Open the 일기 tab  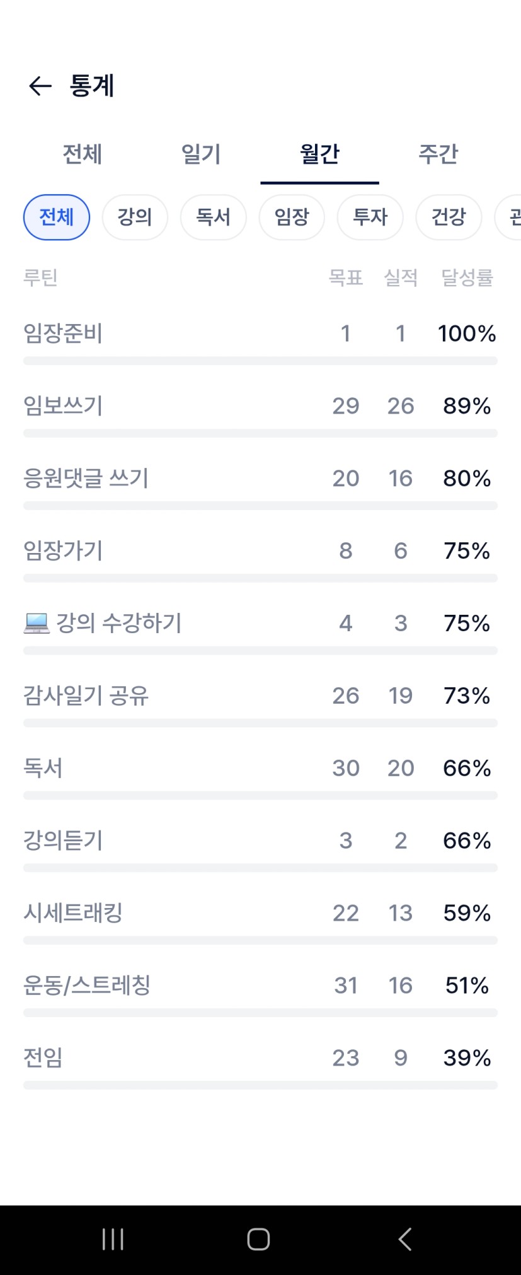click(x=201, y=154)
